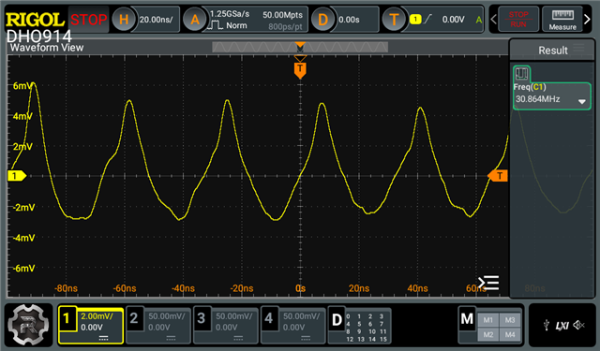This screenshot has height=351, width=600.
Task: Open 1.25GSa/s sample rate settings
Action: [230, 14]
